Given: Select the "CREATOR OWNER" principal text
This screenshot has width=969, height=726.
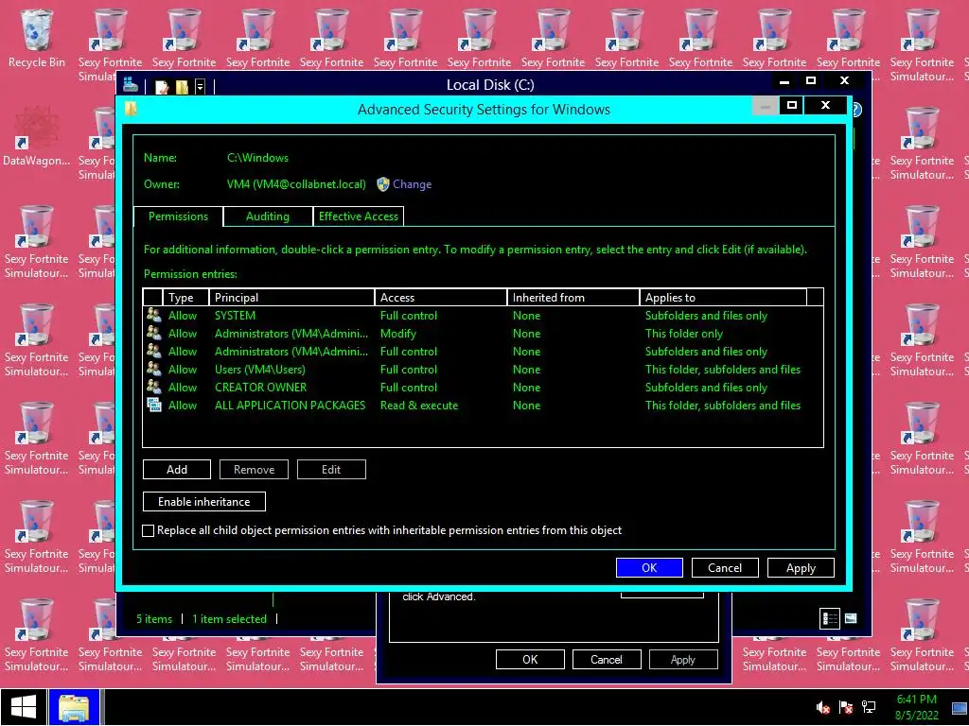Looking at the screenshot, I should pos(260,387).
